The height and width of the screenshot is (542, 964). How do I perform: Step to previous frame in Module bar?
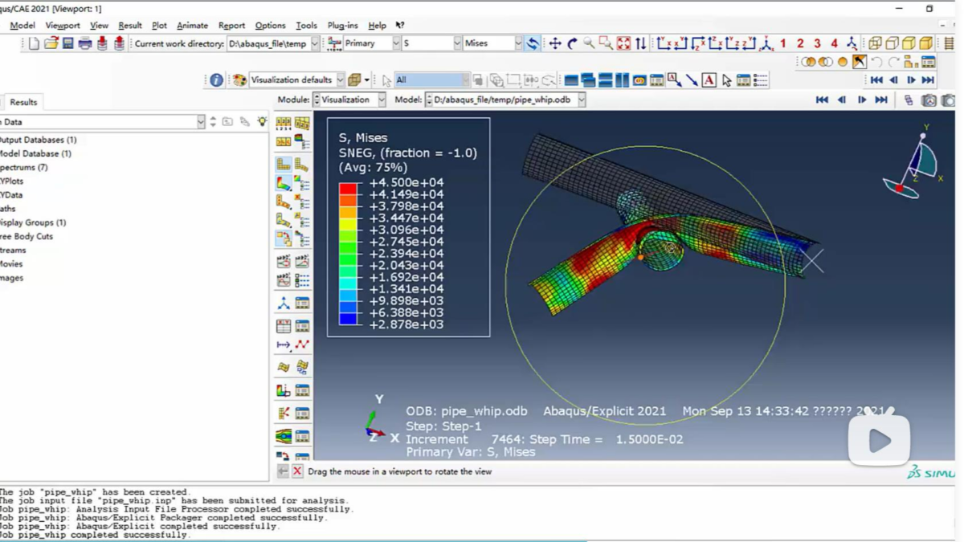click(x=842, y=100)
